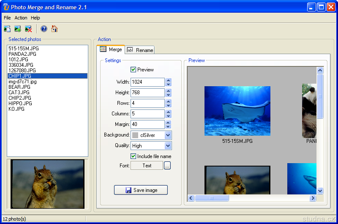Screen dimensions: 338x224
Task: Click the panda image in preview
Action: [x=309, y=111]
